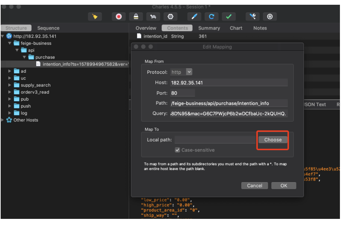Click the globe icon for host 182.92.35.141
Viewport: 344px width, 225px height.
(9, 36)
